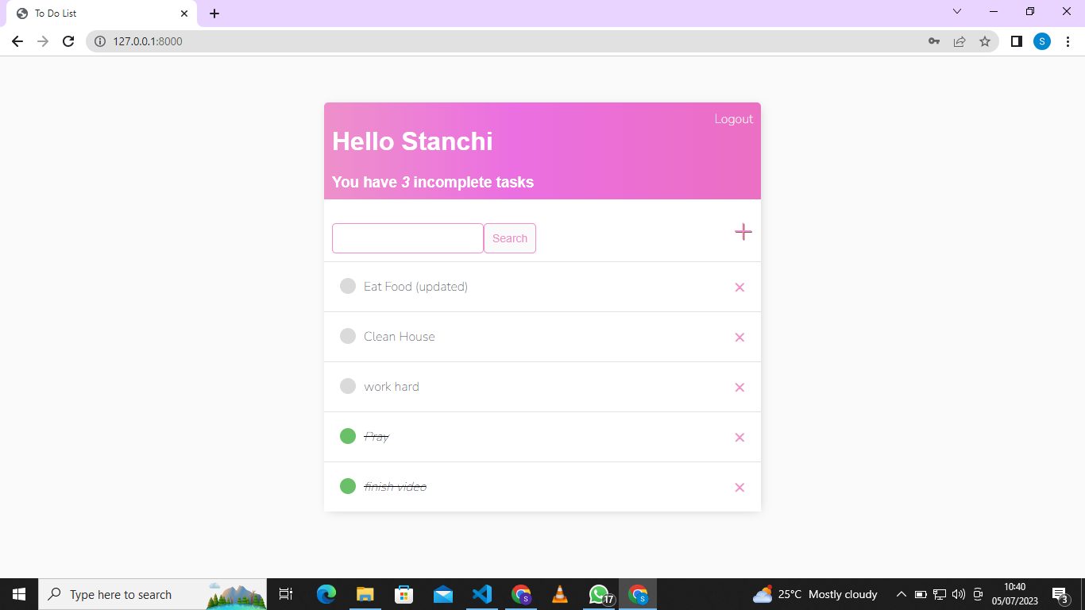Go back in browser history
Image resolution: width=1085 pixels, height=610 pixels.
[x=17, y=41]
